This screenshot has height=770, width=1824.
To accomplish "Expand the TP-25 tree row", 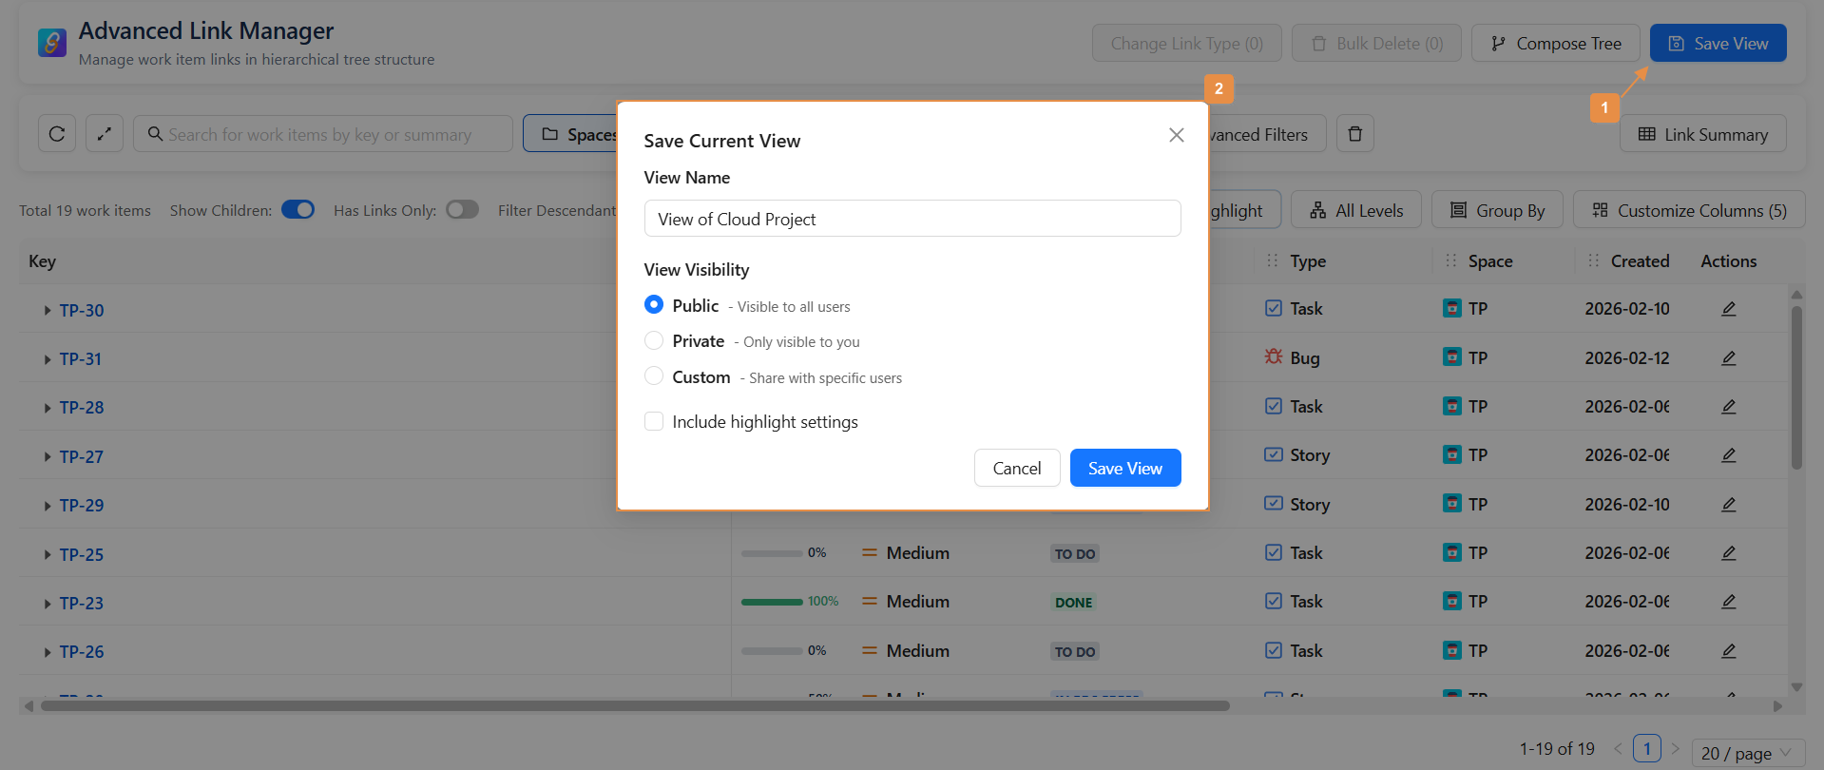I will 48,555.
